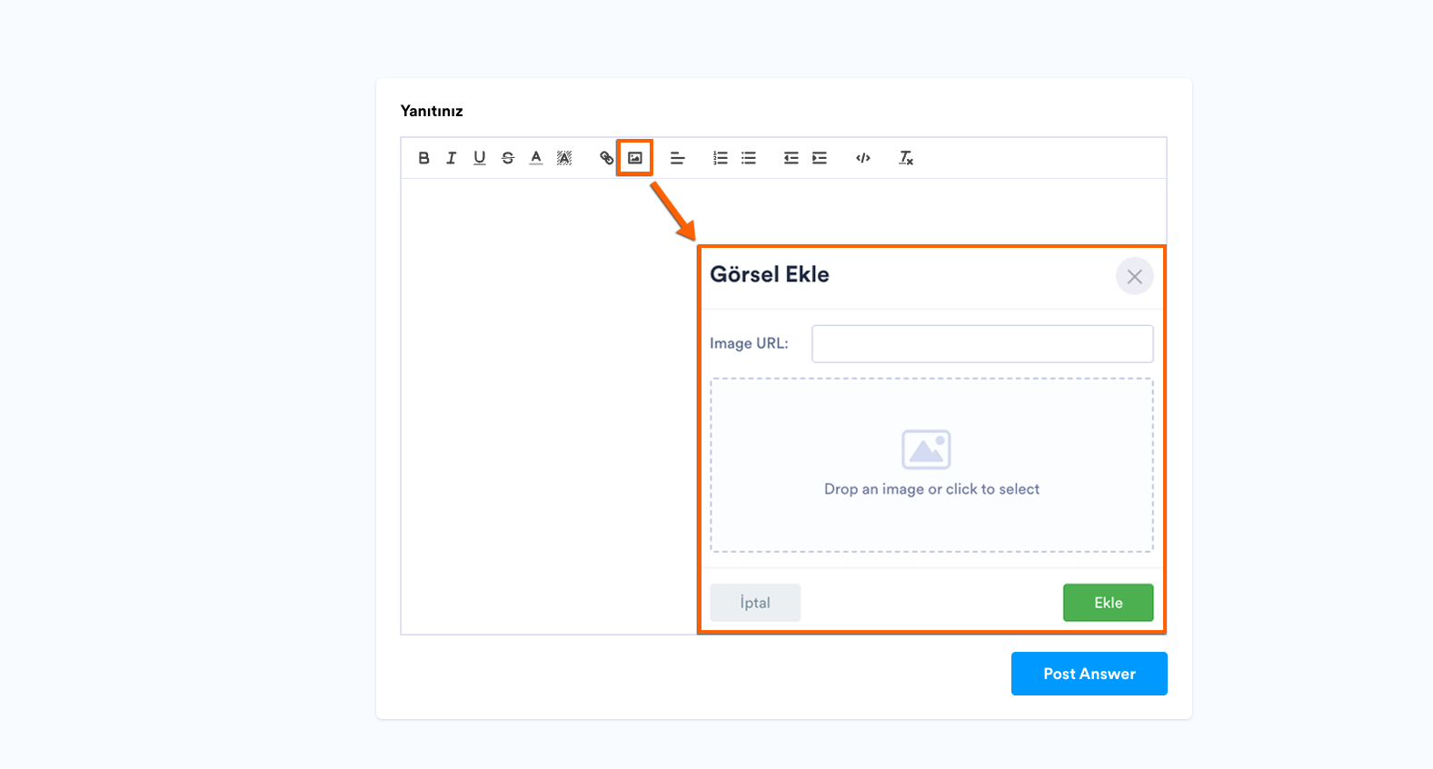The height and width of the screenshot is (769, 1433).
Task: Clear text formatting
Action: pyautogui.click(x=906, y=158)
